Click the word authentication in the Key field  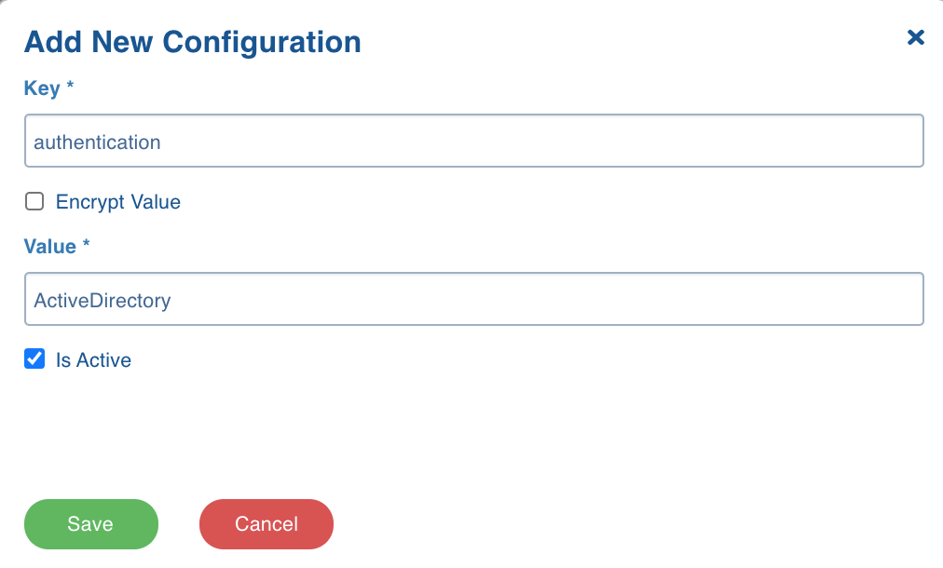click(97, 142)
